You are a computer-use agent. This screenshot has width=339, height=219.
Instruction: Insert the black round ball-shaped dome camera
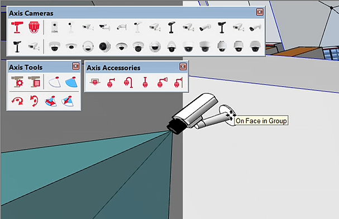click(x=104, y=46)
